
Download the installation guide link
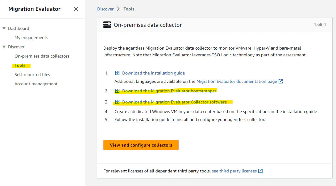click(x=153, y=73)
